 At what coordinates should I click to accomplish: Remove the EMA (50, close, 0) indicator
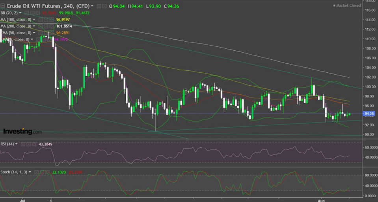pos(51,33)
